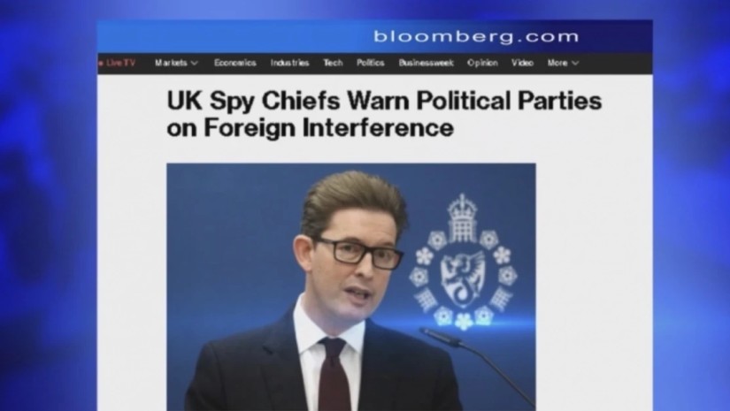Open the Live TV link
Image resolution: width=730 pixels, height=411 pixels.
[x=120, y=63]
